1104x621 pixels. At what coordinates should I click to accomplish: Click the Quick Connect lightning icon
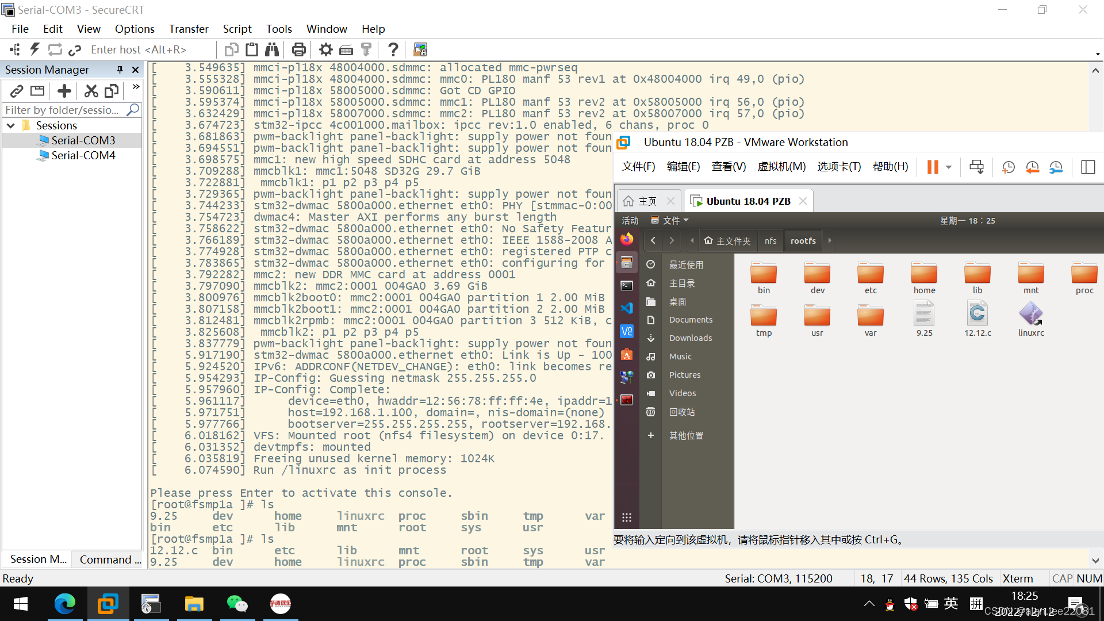(35, 49)
